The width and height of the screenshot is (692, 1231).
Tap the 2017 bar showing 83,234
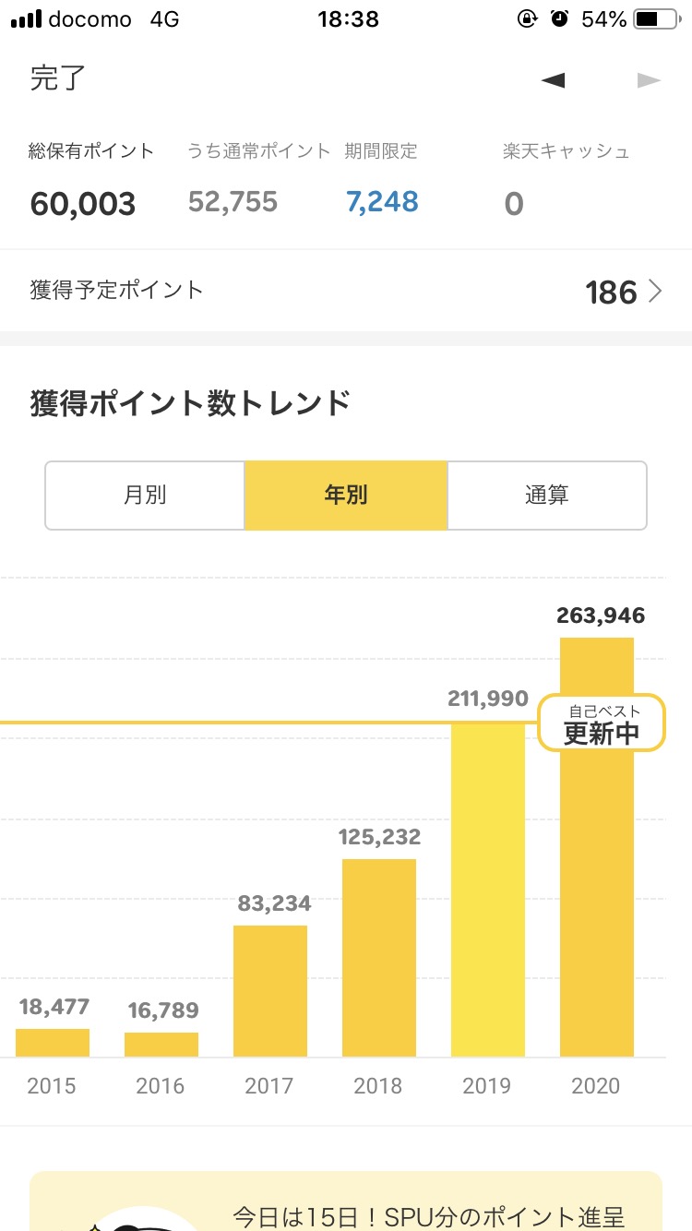(x=270, y=991)
